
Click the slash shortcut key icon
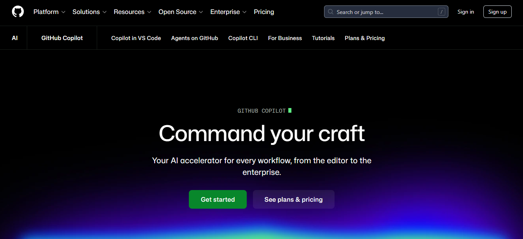[441, 12]
